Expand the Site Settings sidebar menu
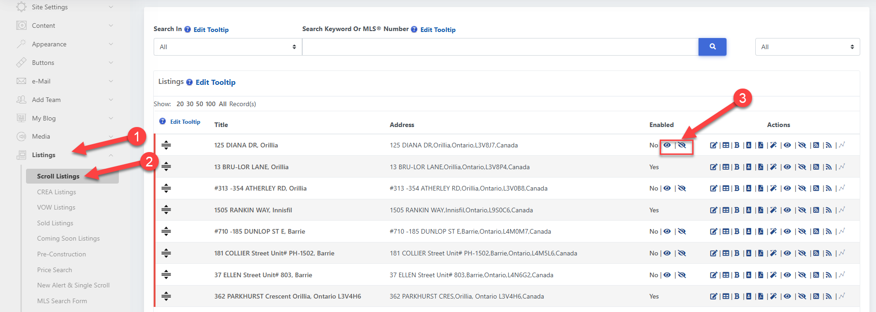 (x=65, y=7)
